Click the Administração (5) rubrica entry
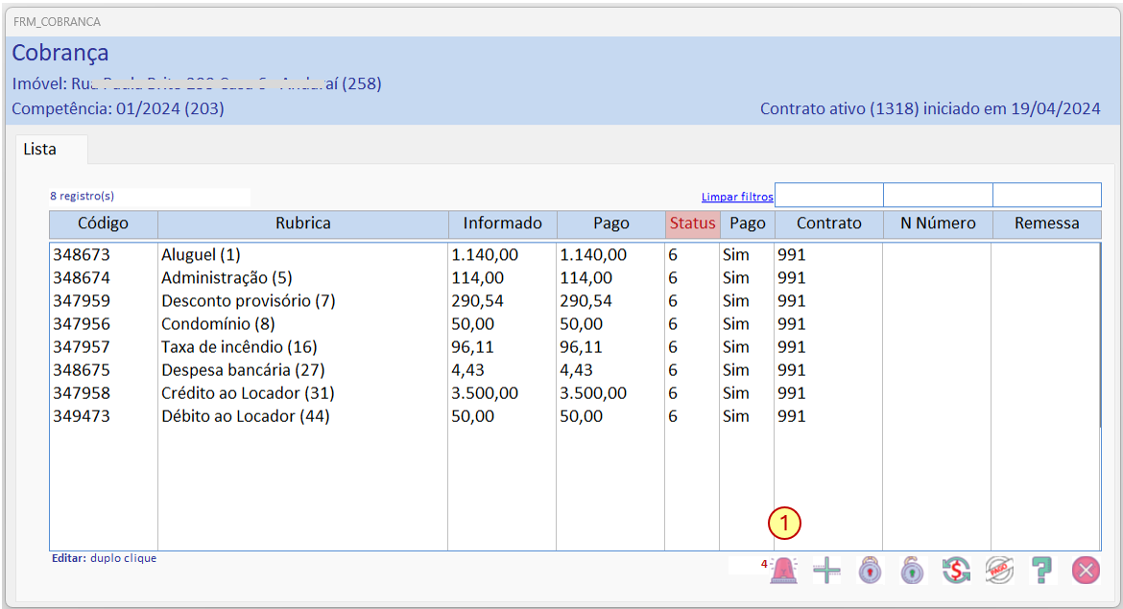The image size is (1123, 609). point(227,278)
